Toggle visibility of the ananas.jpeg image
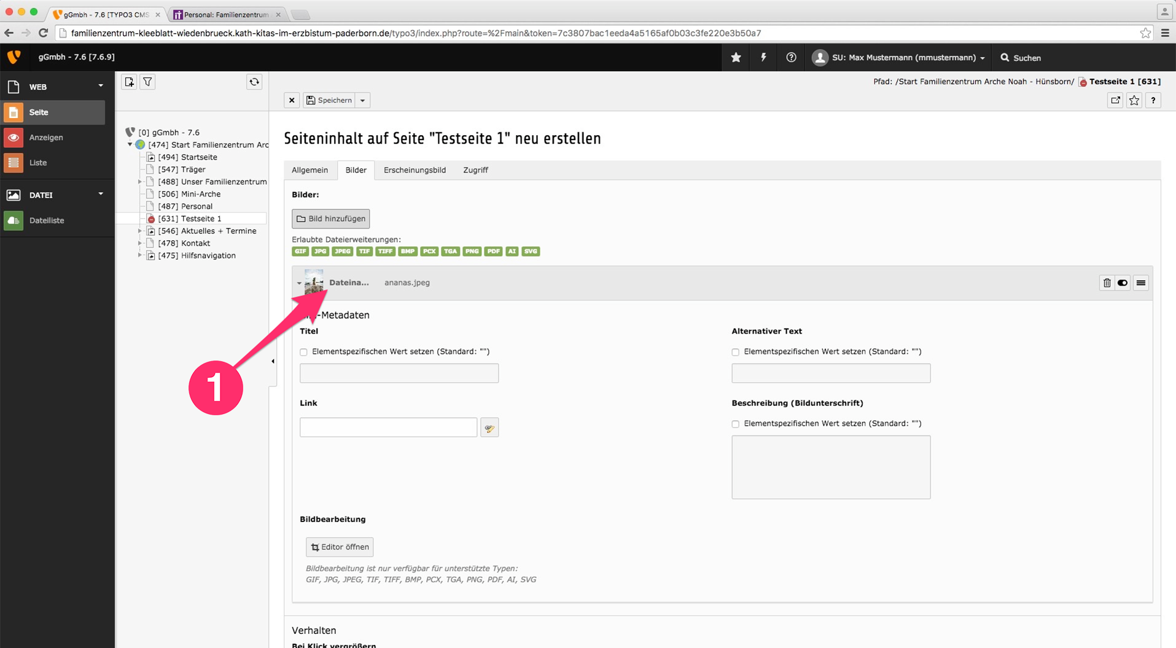The width and height of the screenshot is (1176, 648). 1123,283
